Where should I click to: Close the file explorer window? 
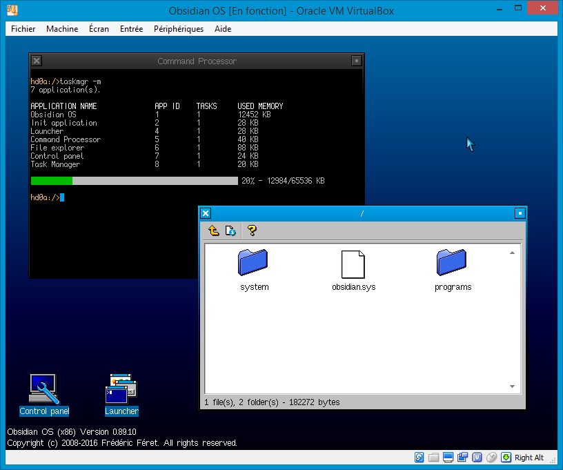206,213
